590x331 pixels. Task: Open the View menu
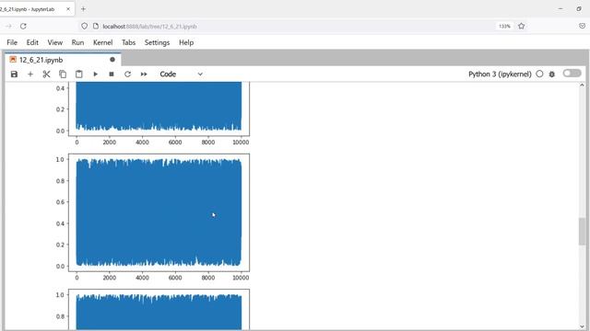55,43
